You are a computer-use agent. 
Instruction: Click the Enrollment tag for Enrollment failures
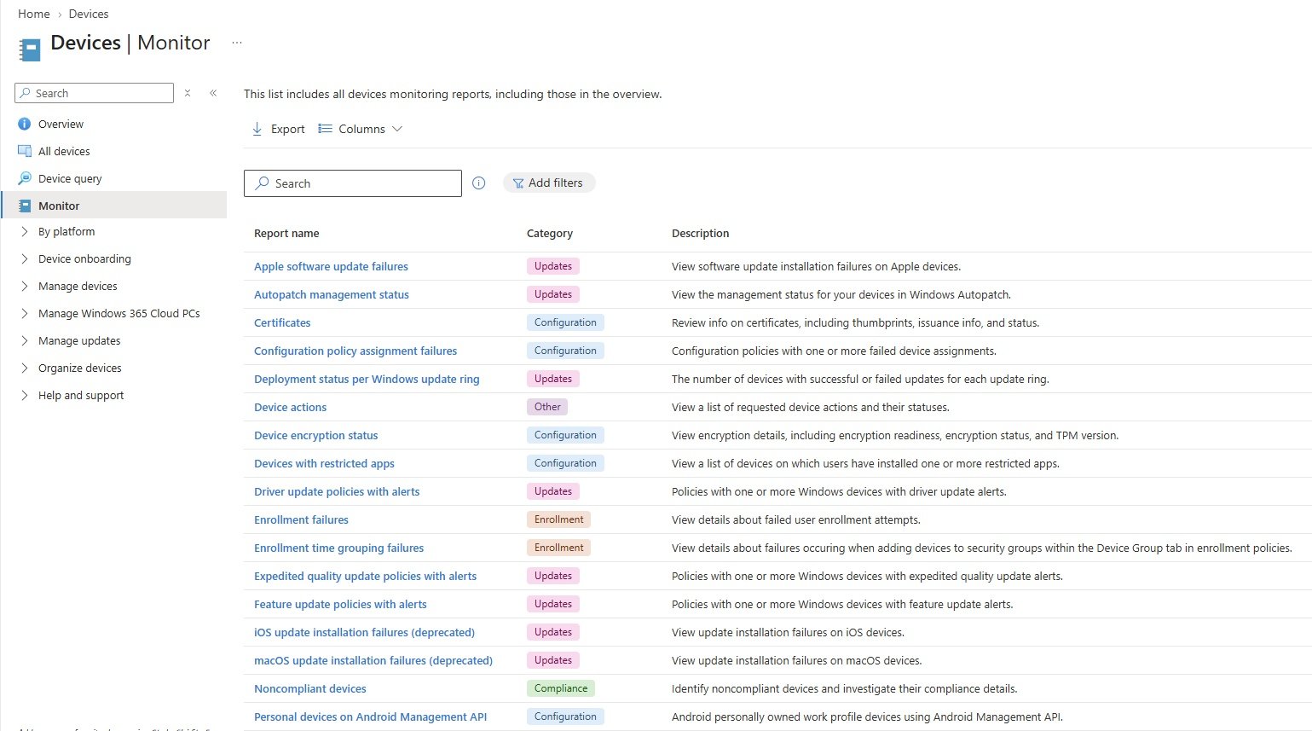tap(558, 519)
